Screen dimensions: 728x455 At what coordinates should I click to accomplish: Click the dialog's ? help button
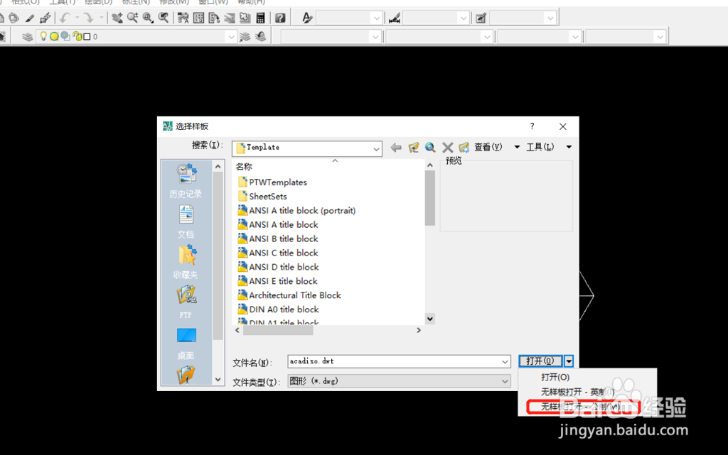[532, 126]
